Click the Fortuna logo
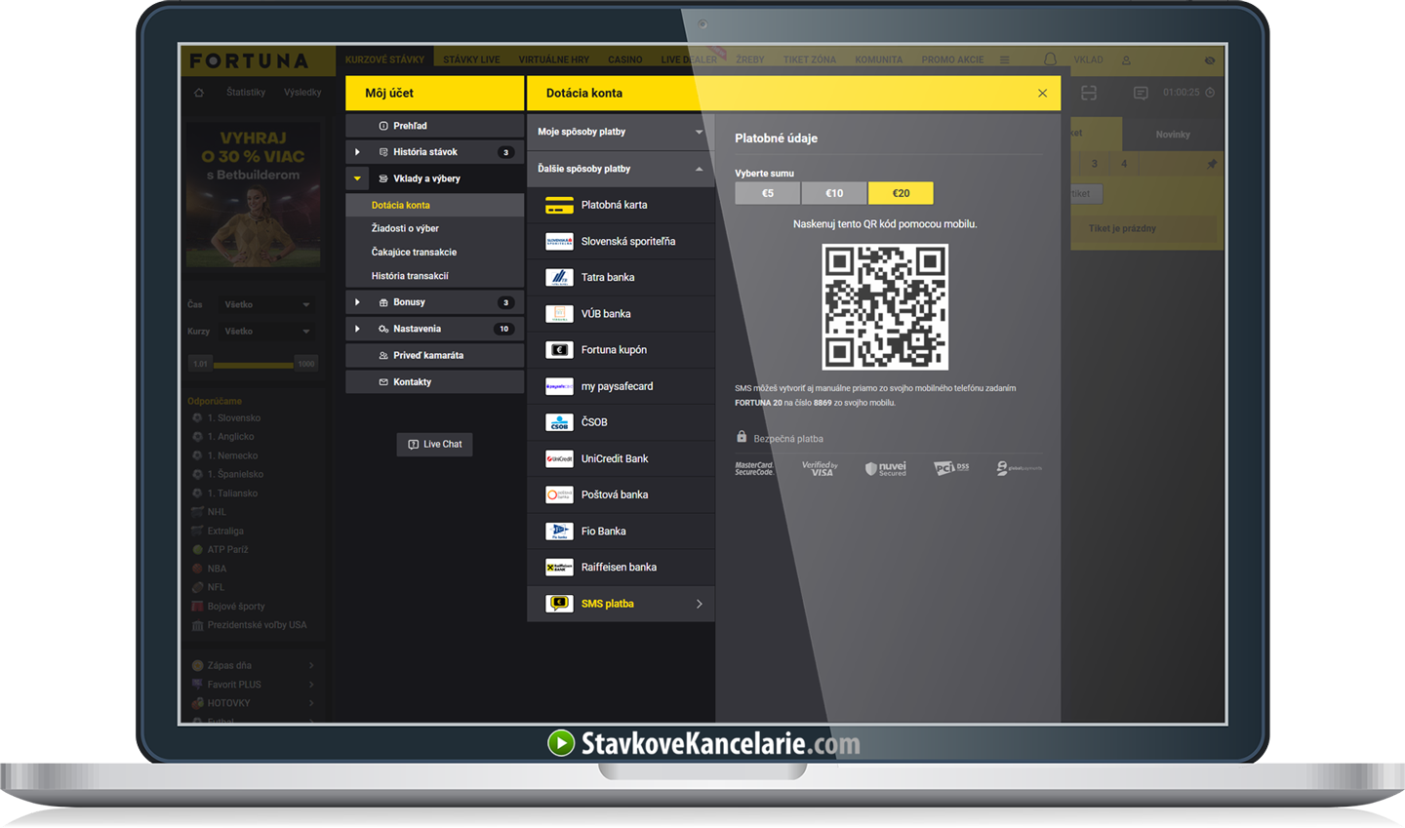Image resolution: width=1405 pixels, height=828 pixels. point(249,60)
